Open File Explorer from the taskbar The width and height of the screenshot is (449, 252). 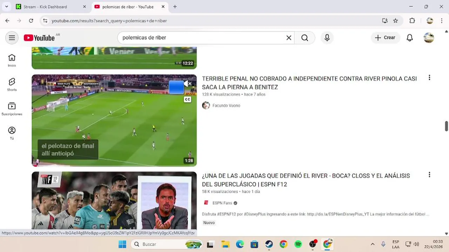pos(225,244)
